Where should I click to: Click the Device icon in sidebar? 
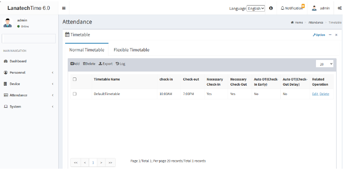click(x=6, y=84)
